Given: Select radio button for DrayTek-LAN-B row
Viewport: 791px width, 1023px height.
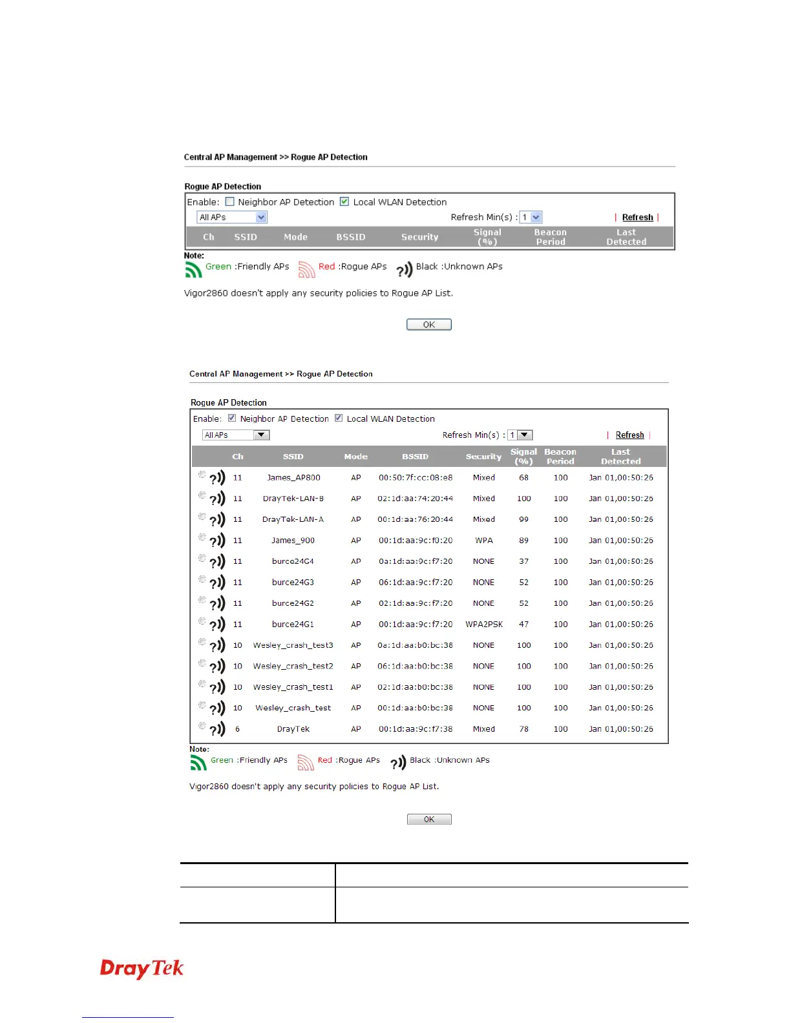Looking at the screenshot, I should coord(202,495).
